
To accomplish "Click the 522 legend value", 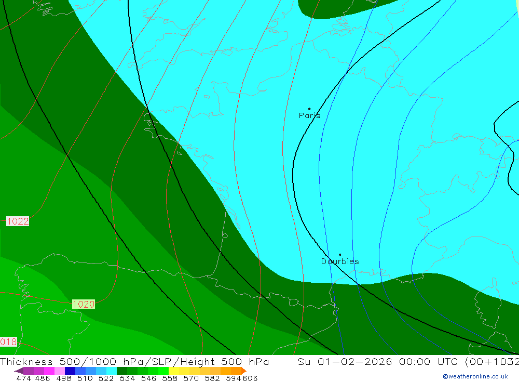I will tap(106, 378).
